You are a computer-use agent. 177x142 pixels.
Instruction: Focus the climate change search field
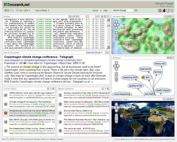click(x=122, y=10)
